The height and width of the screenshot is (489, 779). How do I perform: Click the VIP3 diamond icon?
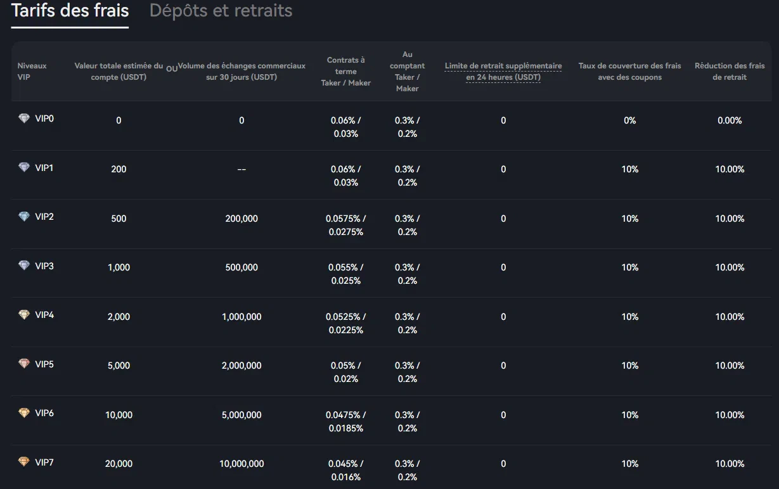[24, 266]
